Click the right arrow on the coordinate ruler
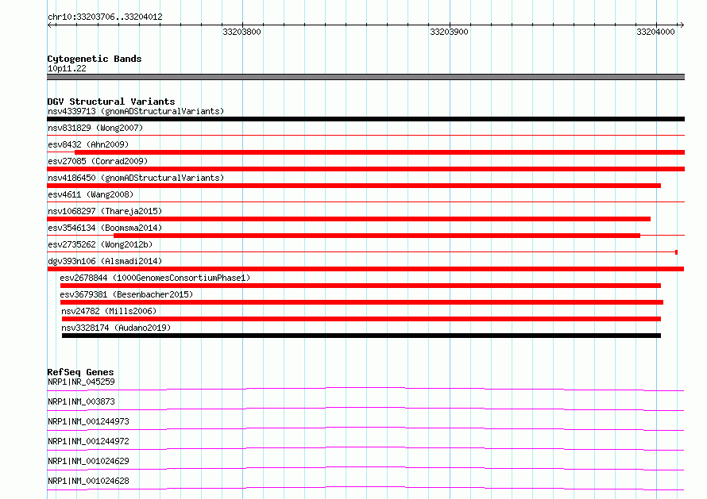Screen dimensions: 707x499 coord(682,25)
